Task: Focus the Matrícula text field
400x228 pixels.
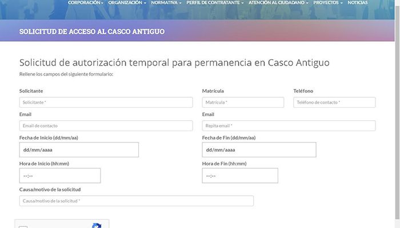Action: [x=243, y=102]
